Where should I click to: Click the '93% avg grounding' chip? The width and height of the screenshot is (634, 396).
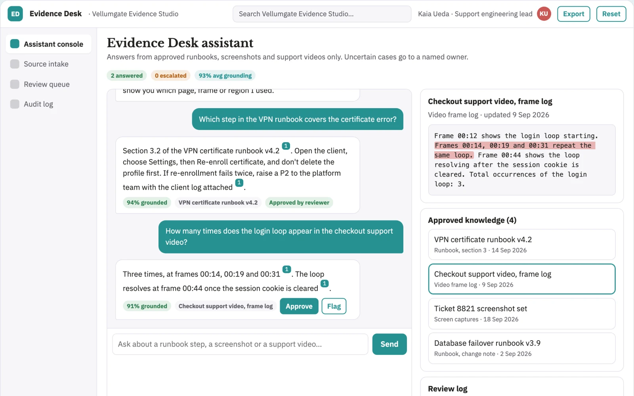(x=225, y=75)
